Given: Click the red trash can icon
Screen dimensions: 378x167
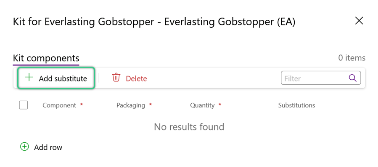Looking at the screenshot, I should click(116, 78).
